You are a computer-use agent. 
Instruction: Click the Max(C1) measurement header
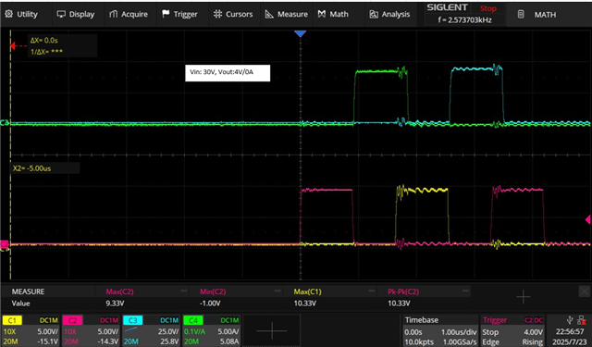pyautogui.click(x=307, y=291)
